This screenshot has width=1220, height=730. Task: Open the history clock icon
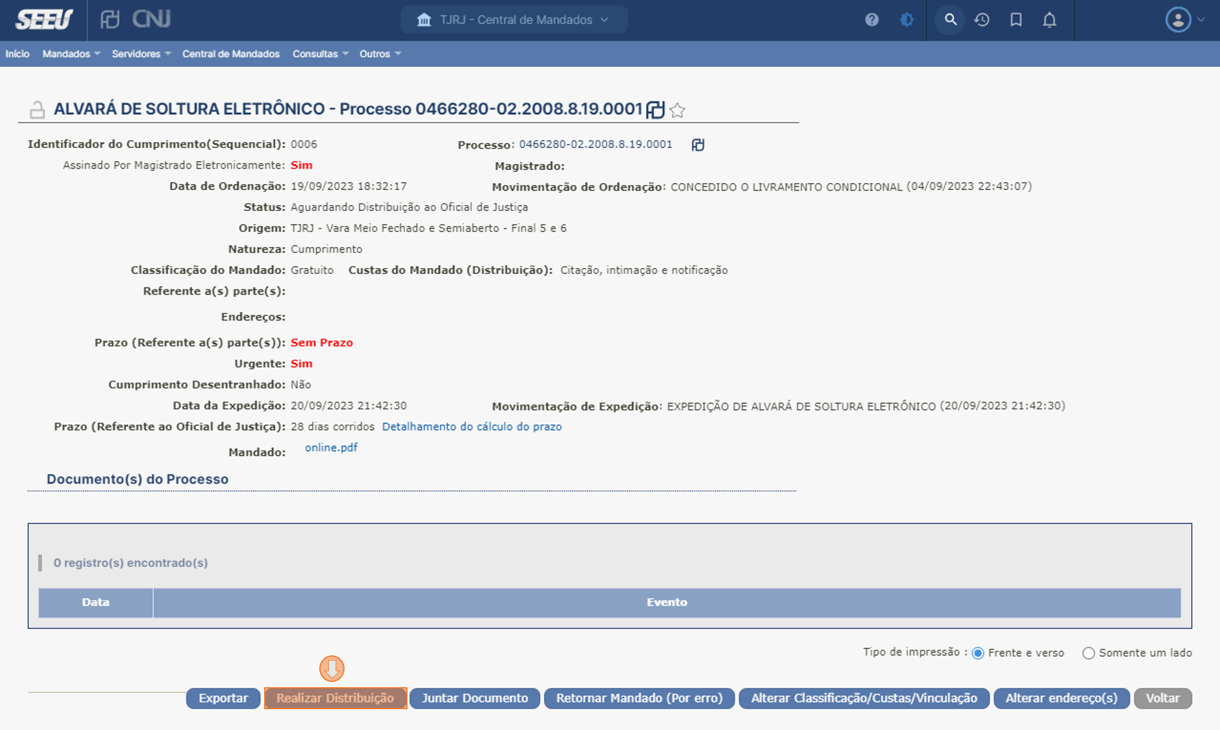pyautogui.click(x=982, y=19)
